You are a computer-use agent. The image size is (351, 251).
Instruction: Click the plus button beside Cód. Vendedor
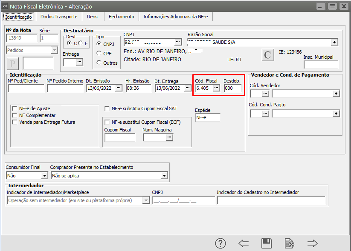pos(336,93)
